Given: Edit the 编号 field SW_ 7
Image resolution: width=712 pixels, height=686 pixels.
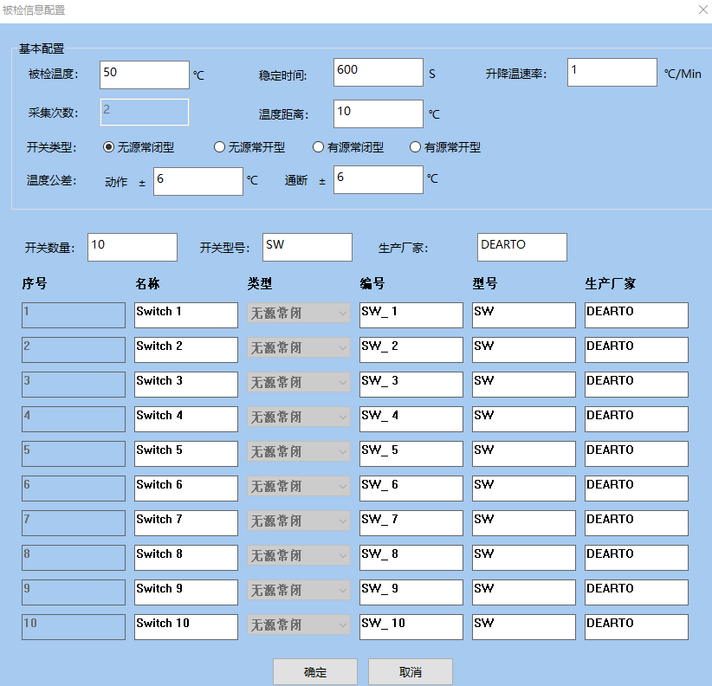Looking at the screenshot, I should pos(411,523).
